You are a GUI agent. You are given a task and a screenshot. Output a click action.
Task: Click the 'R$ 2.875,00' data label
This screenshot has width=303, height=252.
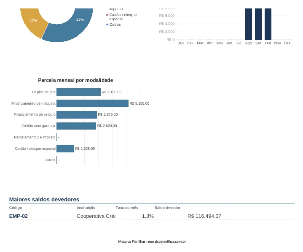coord(108,114)
